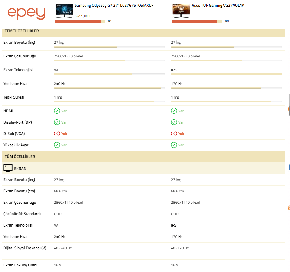Click the Yükseklik Ayarı check icon for Samsung

tap(57, 145)
